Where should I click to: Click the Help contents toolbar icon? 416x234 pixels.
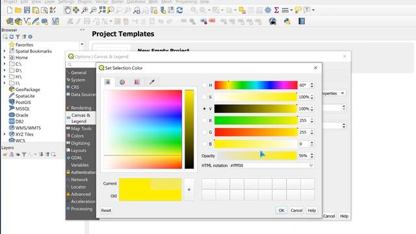[x=302, y=21]
